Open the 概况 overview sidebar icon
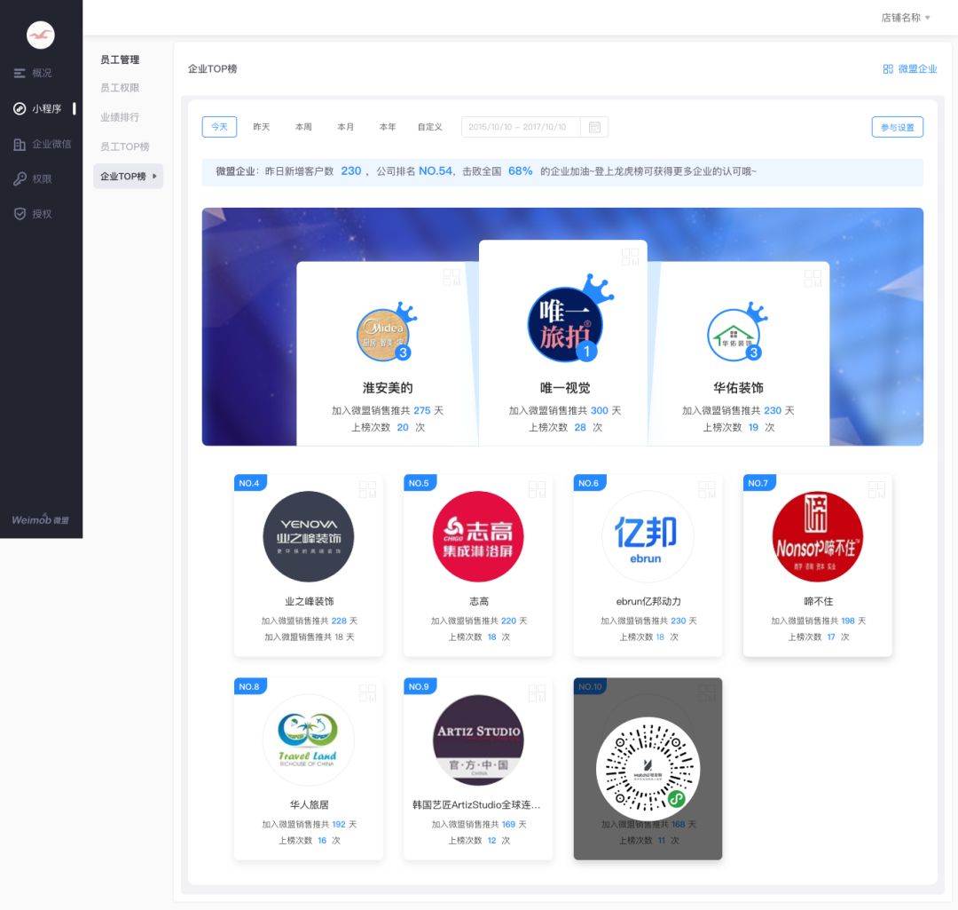The image size is (958, 910). coord(20,74)
